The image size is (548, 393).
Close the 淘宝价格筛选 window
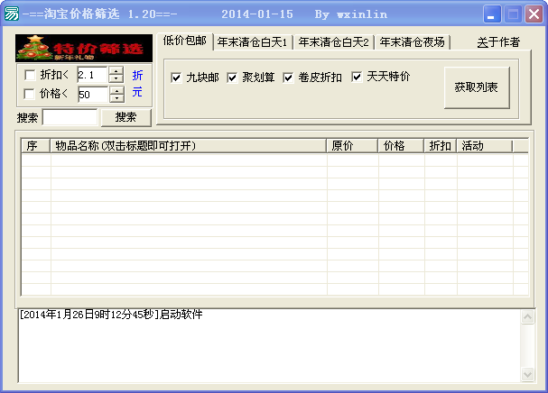pyautogui.click(x=534, y=14)
